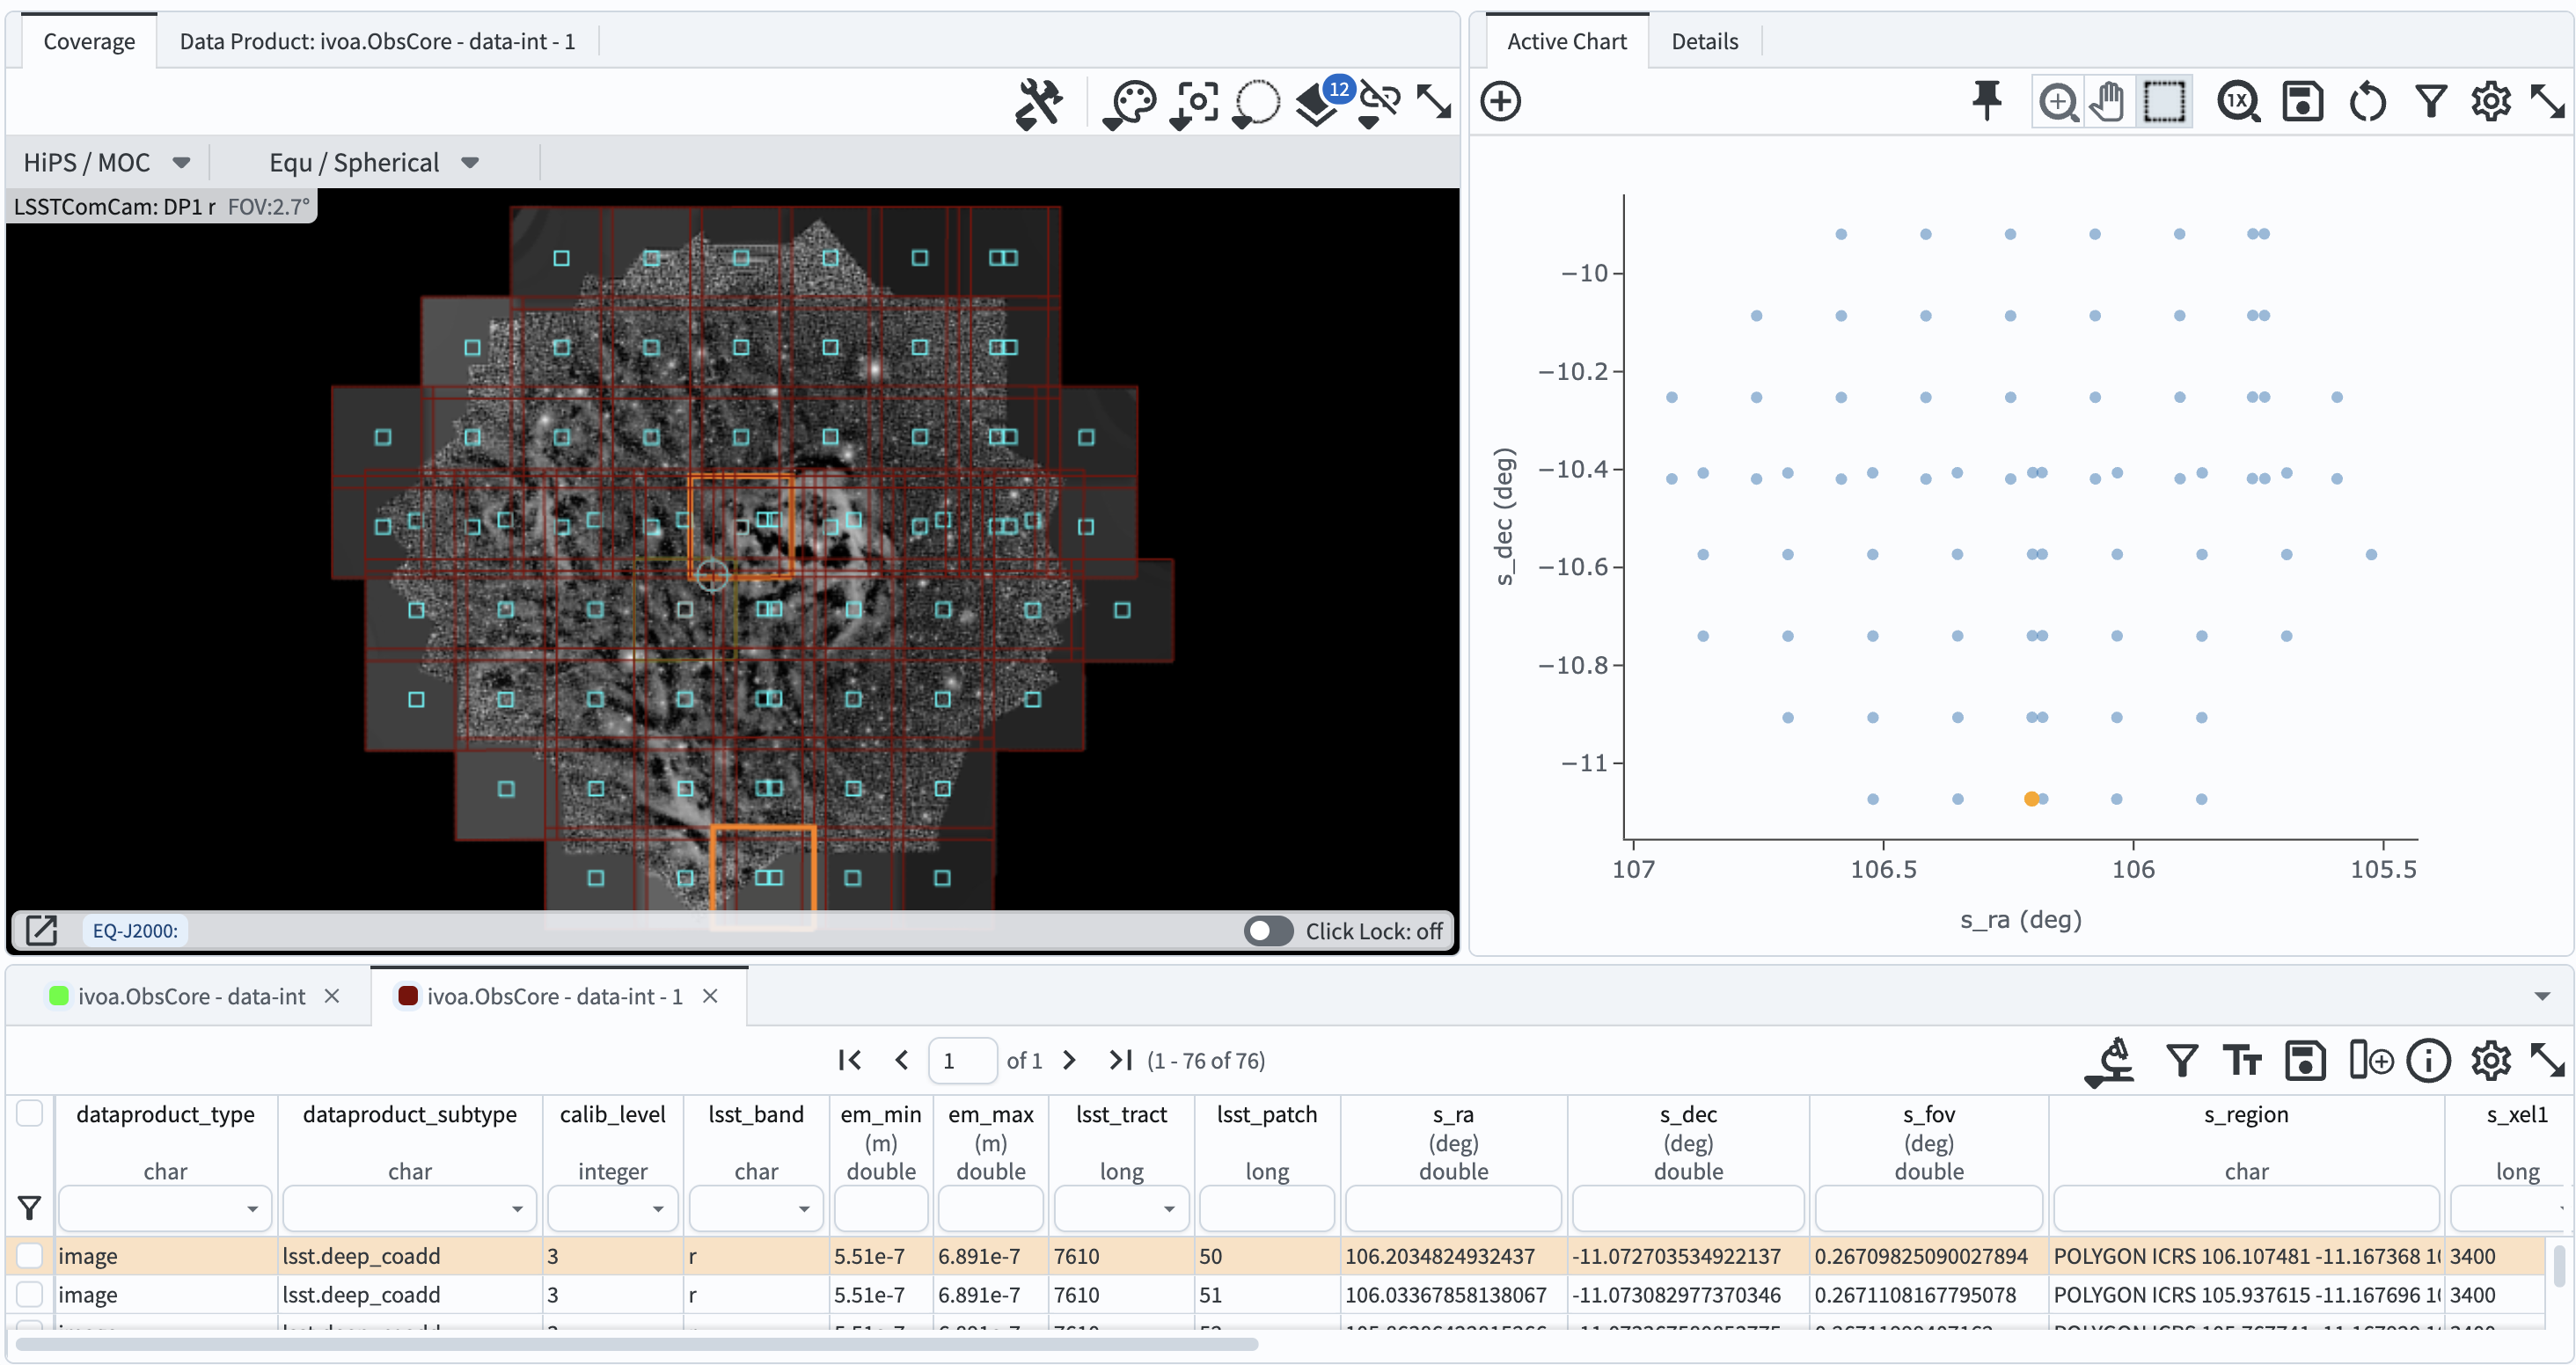Reset chart zoom to 1x

2239,101
